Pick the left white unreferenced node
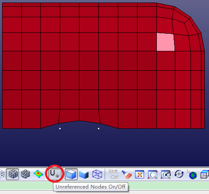Viewport: 209px width, 194px height. (60, 128)
